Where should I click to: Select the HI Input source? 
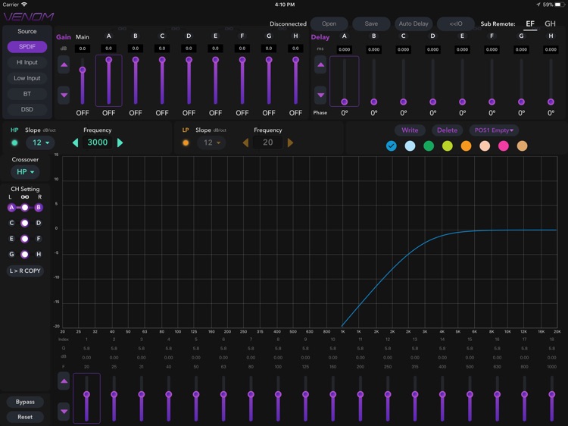pos(27,62)
